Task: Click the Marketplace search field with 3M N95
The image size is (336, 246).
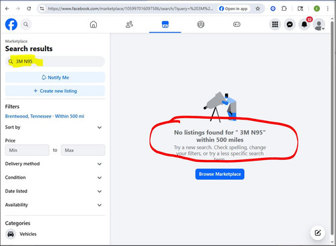Action: pos(55,61)
